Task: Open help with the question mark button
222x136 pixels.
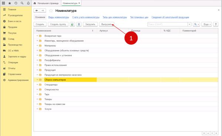Action: pos(216,24)
